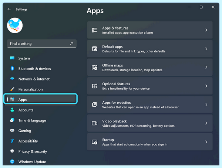Click the Gaming controller icon
Screen dimensions: 222x168
click(x=12, y=130)
